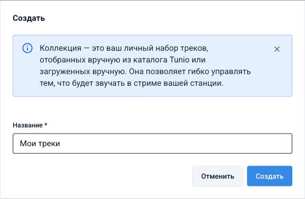Click the line ending with вашей станции
The image size is (305, 199).
point(132,83)
